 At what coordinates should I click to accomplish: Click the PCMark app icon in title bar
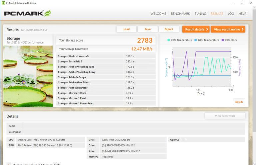coord(3,3)
